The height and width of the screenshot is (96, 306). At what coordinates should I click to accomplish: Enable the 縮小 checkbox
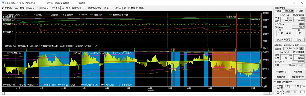click(138, 8)
